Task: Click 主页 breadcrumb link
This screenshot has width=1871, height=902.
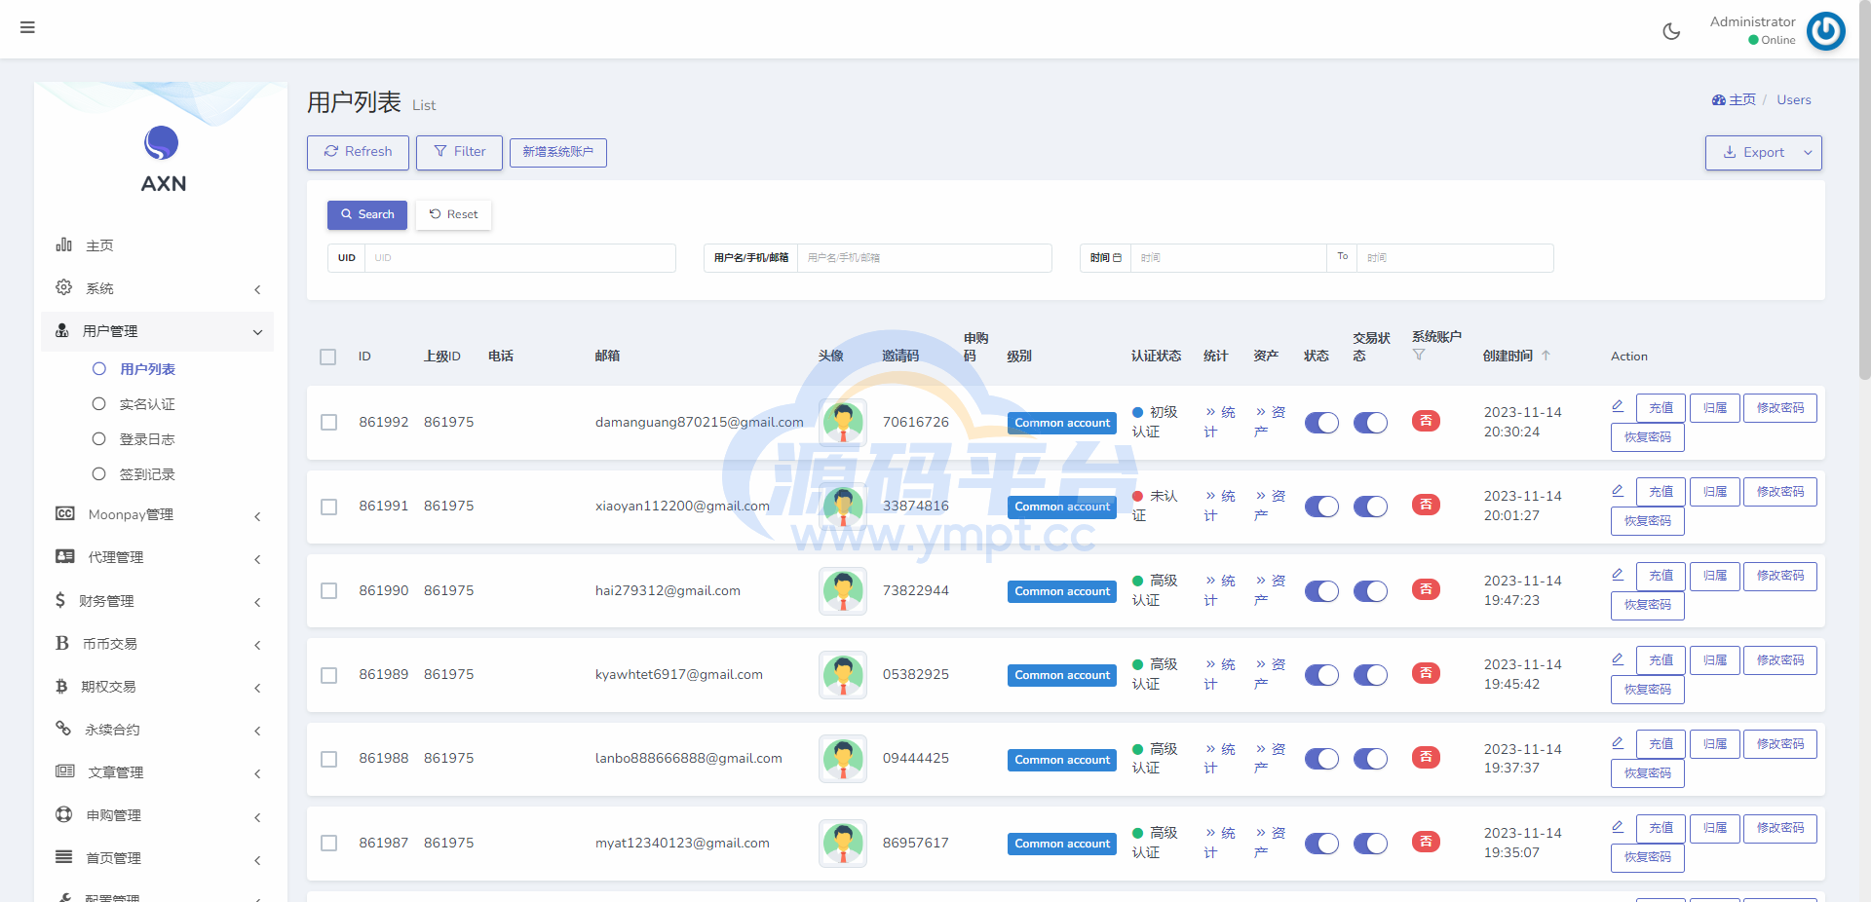Action: pyautogui.click(x=1734, y=100)
